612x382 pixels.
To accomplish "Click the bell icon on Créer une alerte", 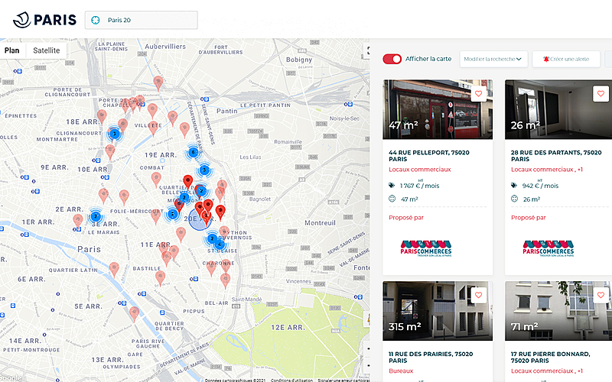I will point(546,59).
